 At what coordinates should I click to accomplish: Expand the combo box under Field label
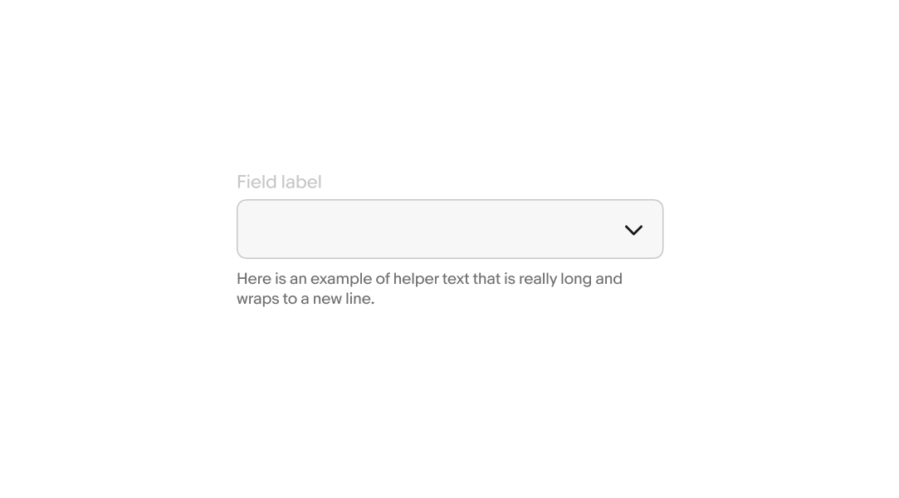(x=450, y=229)
